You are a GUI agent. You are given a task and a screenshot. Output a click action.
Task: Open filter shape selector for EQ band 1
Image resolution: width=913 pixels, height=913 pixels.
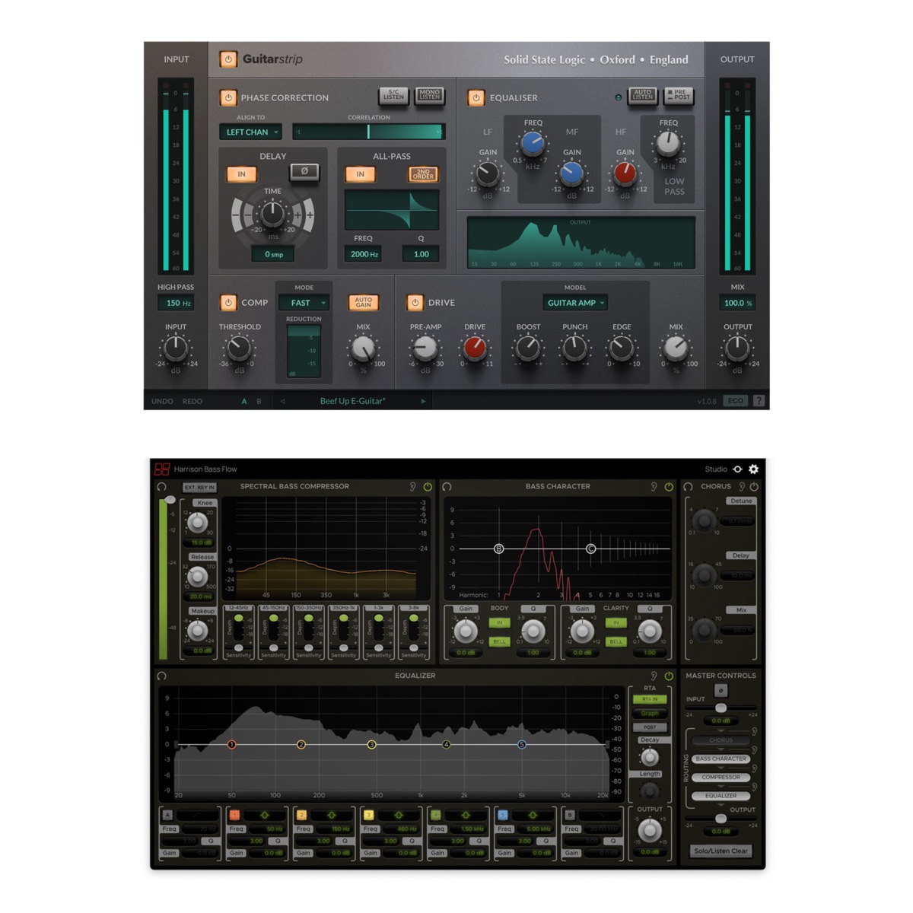point(264,815)
